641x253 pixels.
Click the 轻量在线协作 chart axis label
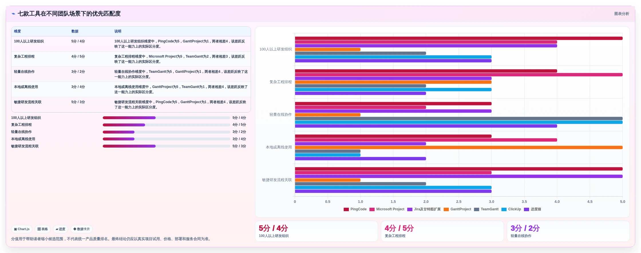[280, 115]
